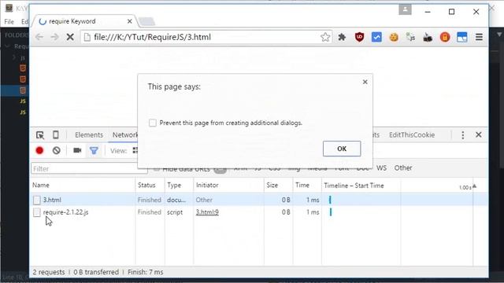Image resolution: width=504 pixels, height=283 pixels.
Task: Close the 'require Keyword' tab
Action: 129,21
